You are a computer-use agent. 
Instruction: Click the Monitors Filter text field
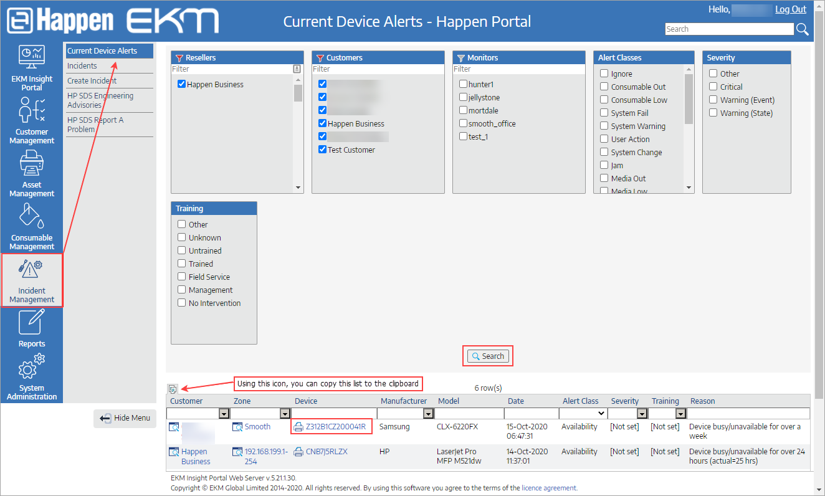(519, 69)
